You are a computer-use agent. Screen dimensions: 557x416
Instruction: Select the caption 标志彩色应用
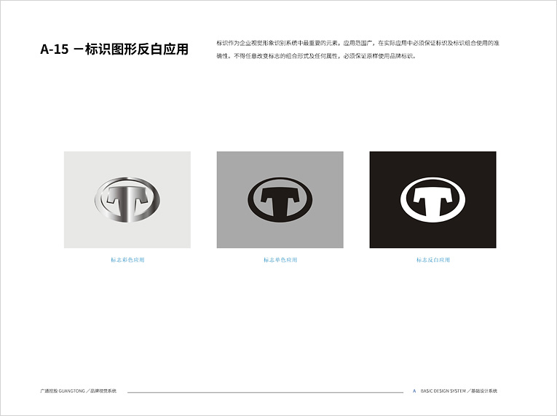click(x=127, y=260)
